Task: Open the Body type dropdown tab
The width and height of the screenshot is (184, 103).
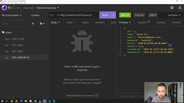Action: tap(55, 22)
